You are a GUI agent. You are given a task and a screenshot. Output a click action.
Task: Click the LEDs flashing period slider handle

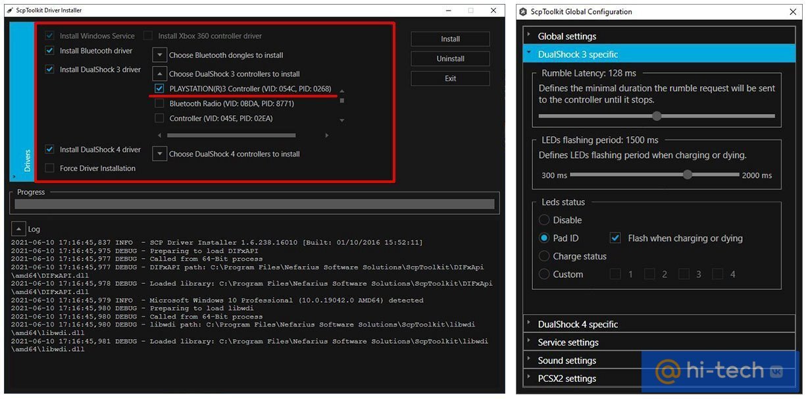(x=688, y=175)
